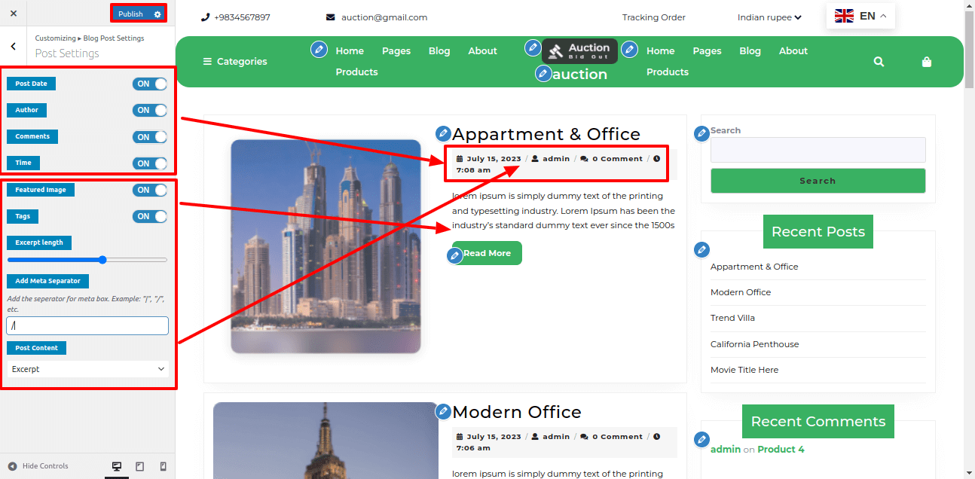This screenshot has width=975, height=479.
Task: Go back using the left chevron arrow
Action: point(14,47)
